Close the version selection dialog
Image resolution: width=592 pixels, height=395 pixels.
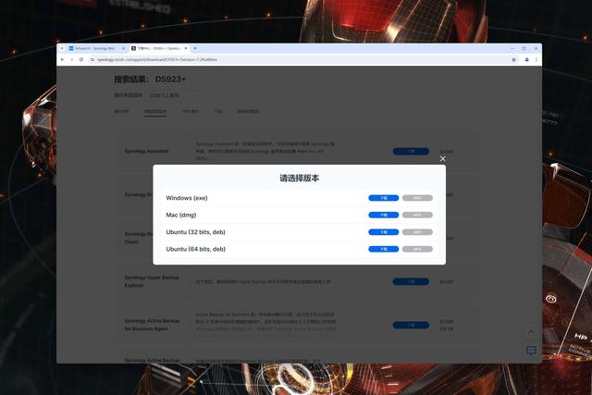[442, 158]
